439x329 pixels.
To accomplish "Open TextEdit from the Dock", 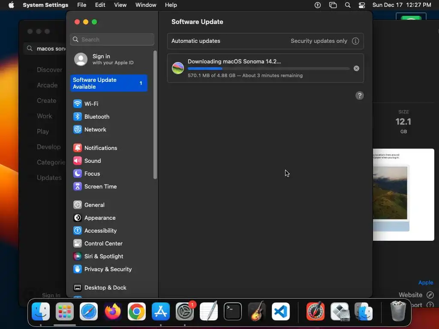I will [209, 311].
